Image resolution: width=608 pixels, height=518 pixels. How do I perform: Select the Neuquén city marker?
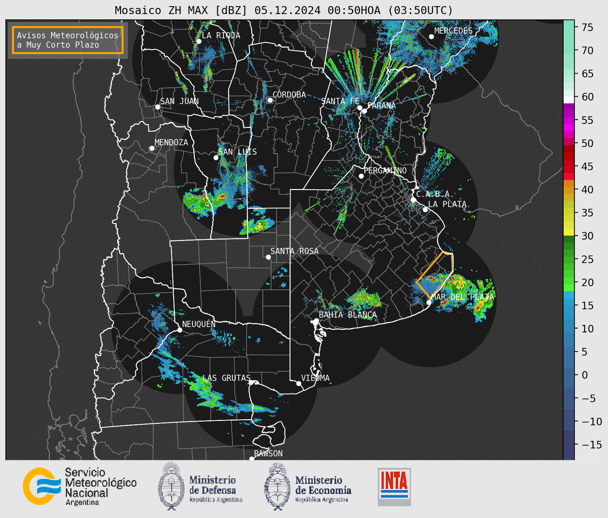179,330
